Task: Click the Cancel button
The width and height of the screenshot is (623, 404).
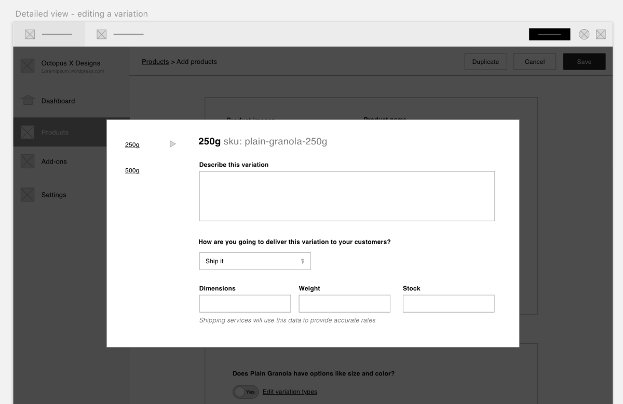Action: coord(534,62)
